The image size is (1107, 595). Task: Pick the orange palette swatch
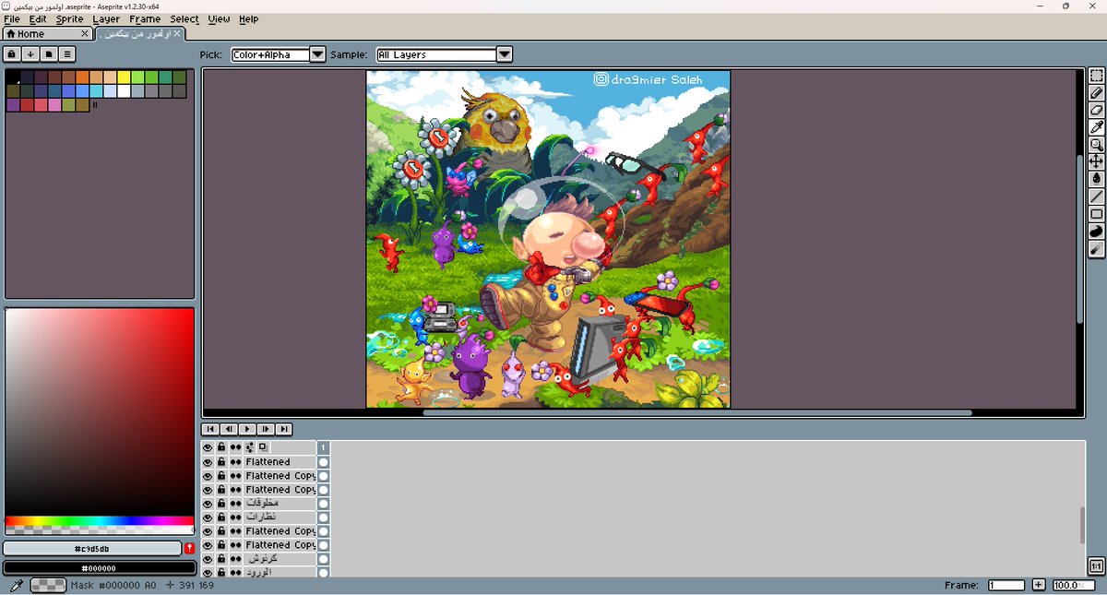82,77
